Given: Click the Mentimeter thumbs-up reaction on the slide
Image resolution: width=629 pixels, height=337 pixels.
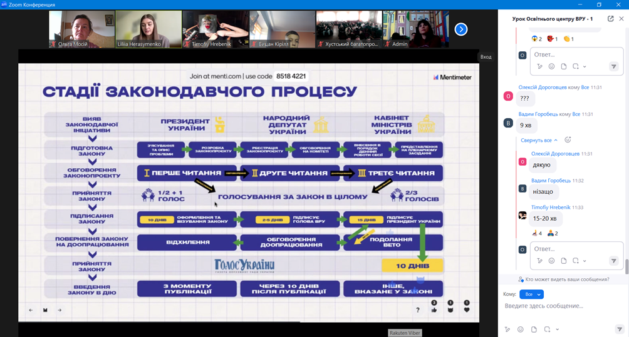Looking at the screenshot, I should click(x=434, y=309).
